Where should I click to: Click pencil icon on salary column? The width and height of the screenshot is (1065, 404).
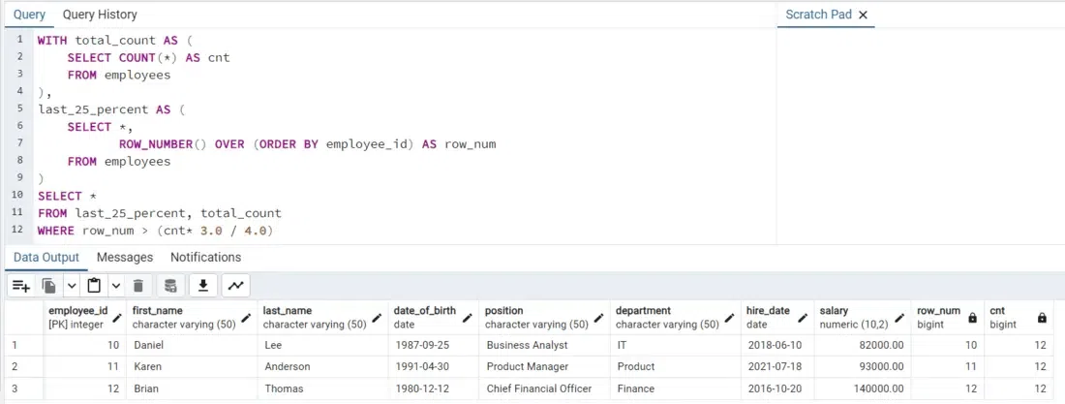(x=900, y=318)
